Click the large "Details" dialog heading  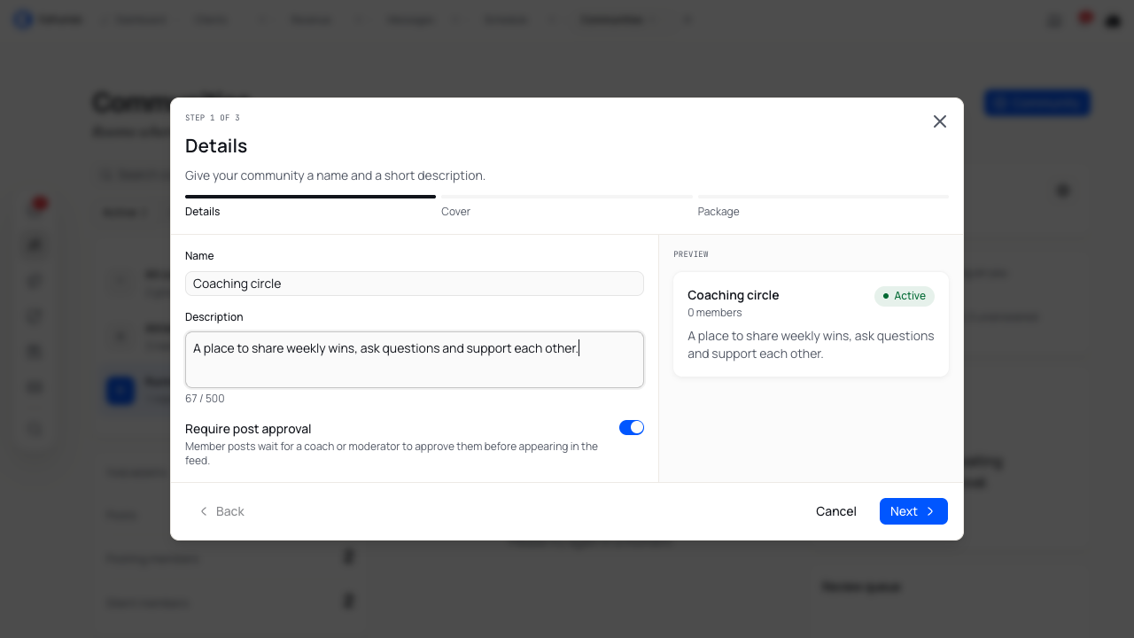[216, 146]
